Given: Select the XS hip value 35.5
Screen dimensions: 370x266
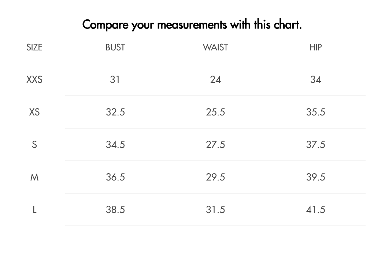Looking at the screenshot, I should coord(315,112).
